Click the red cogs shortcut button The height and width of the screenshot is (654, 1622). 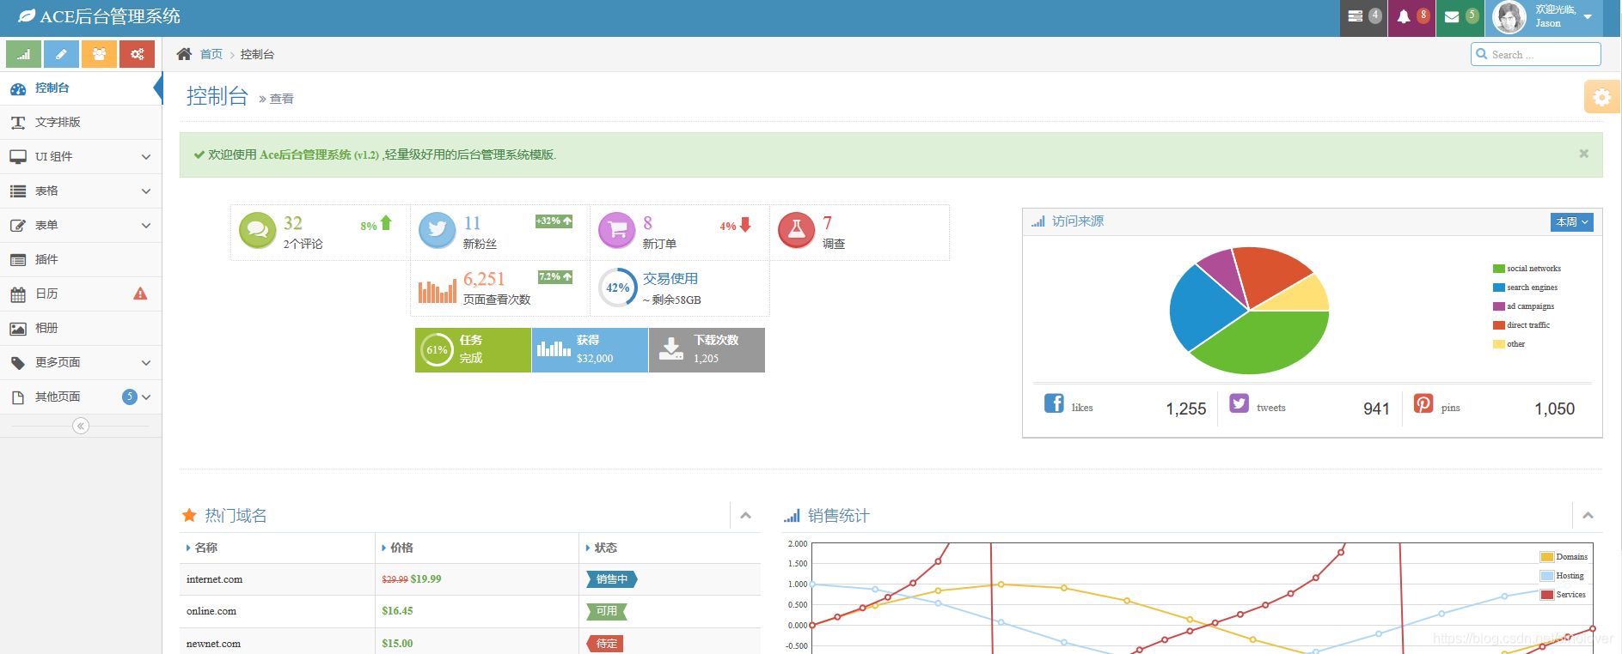(137, 54)
